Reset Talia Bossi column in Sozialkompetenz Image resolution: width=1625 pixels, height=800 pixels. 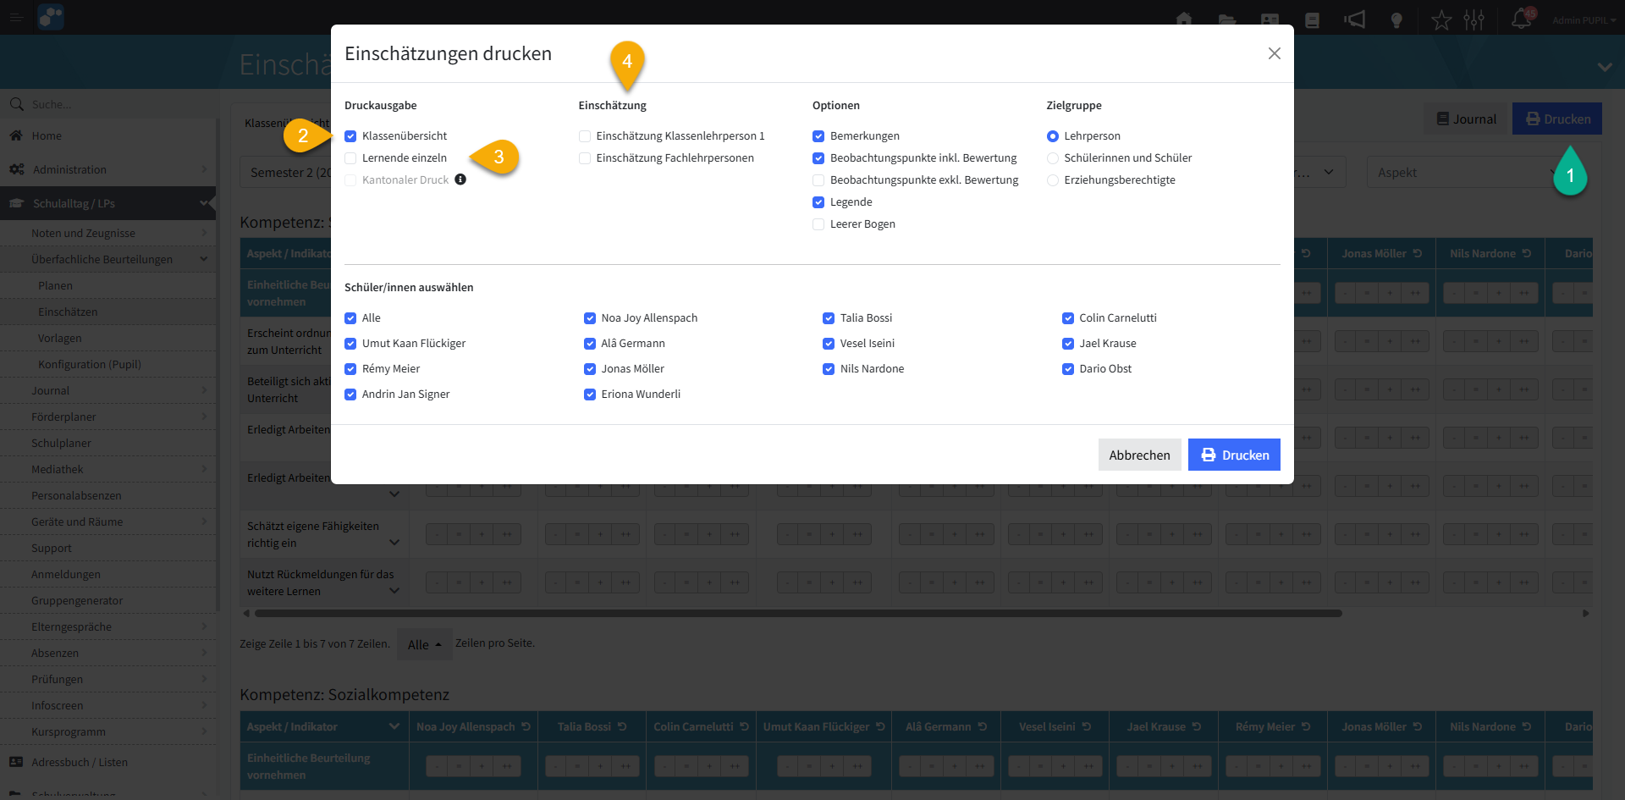tap(622, 726)
